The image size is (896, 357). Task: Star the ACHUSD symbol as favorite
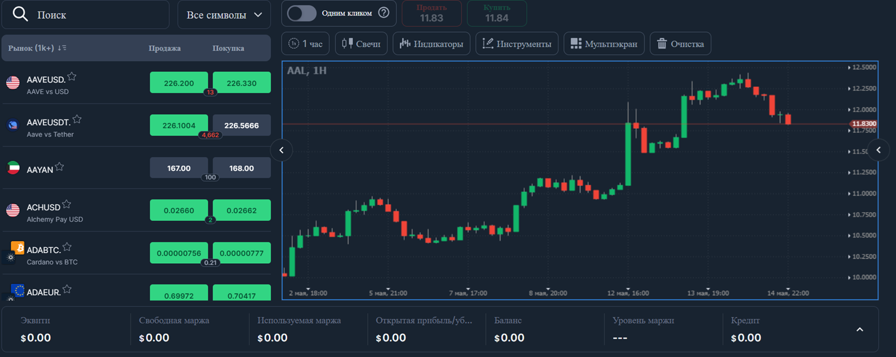67,204
